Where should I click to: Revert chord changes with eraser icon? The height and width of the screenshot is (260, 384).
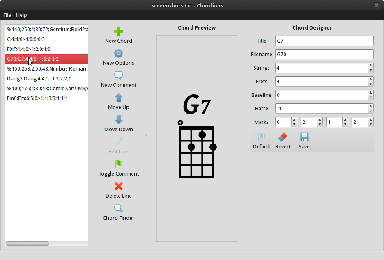pos(283,137)
